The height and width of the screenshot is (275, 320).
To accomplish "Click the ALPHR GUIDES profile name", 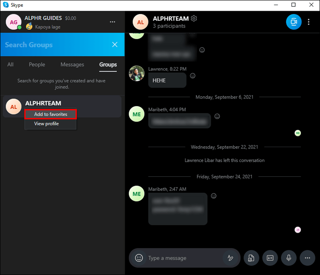I will (x=43, y=18).
